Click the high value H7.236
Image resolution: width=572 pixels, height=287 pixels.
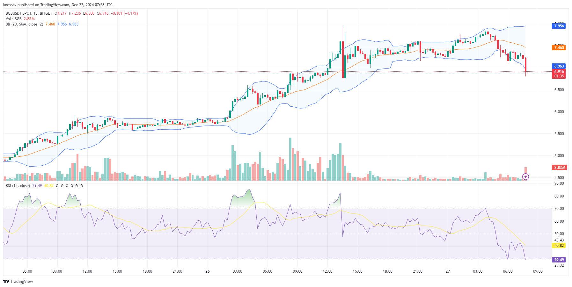75,13
